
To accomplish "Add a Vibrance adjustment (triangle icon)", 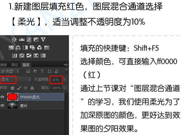I will coord(43,40).
